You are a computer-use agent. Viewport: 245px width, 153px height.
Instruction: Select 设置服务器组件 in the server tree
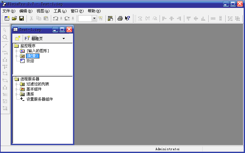40,99
